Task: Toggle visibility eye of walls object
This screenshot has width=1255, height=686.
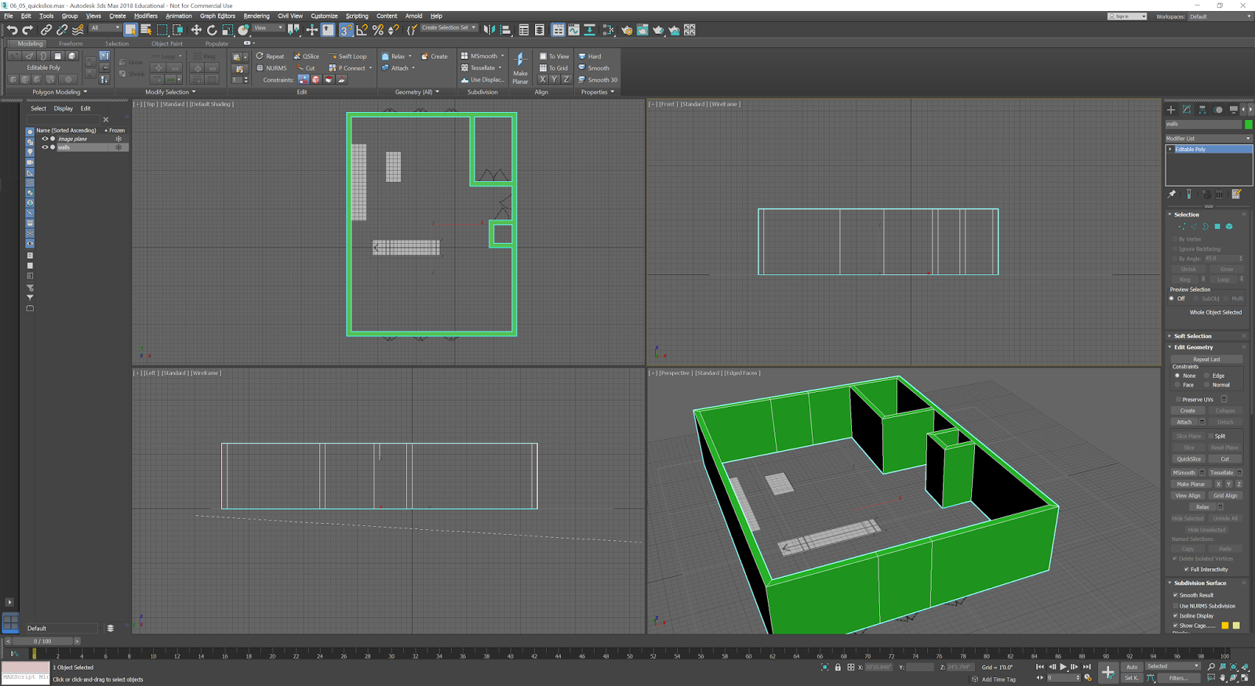Action: pyautogui.click(x=45, y=147)
